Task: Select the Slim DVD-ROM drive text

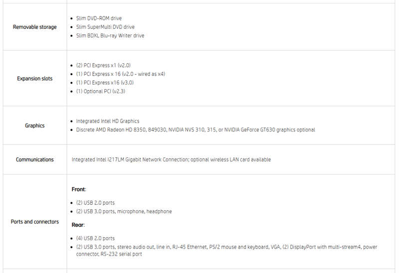Action: pyautogui.click(x=99, y=18)
